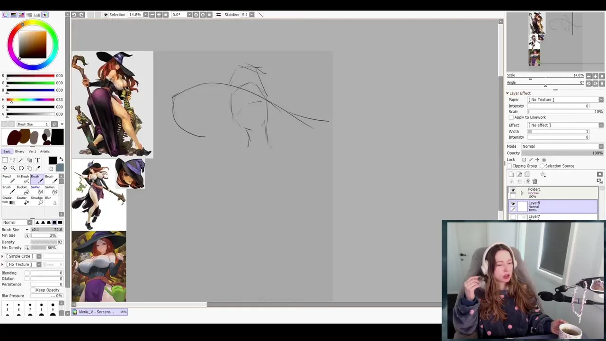The width and height of the screenshot is (606, 341).
Task: Switch to the Binary tool tab
Action: tap(19, 152)
